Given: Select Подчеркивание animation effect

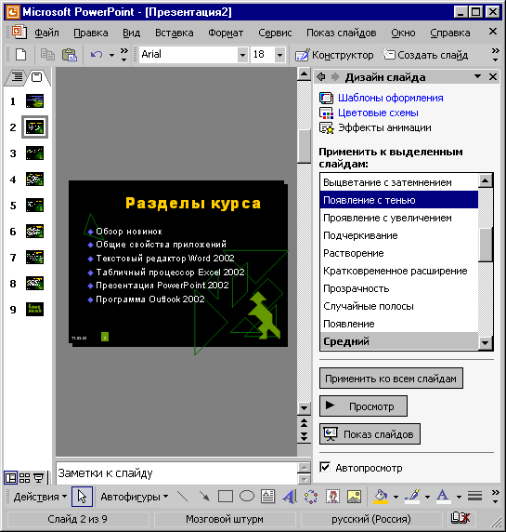Looking at the screenshot, I should point(399,235).
